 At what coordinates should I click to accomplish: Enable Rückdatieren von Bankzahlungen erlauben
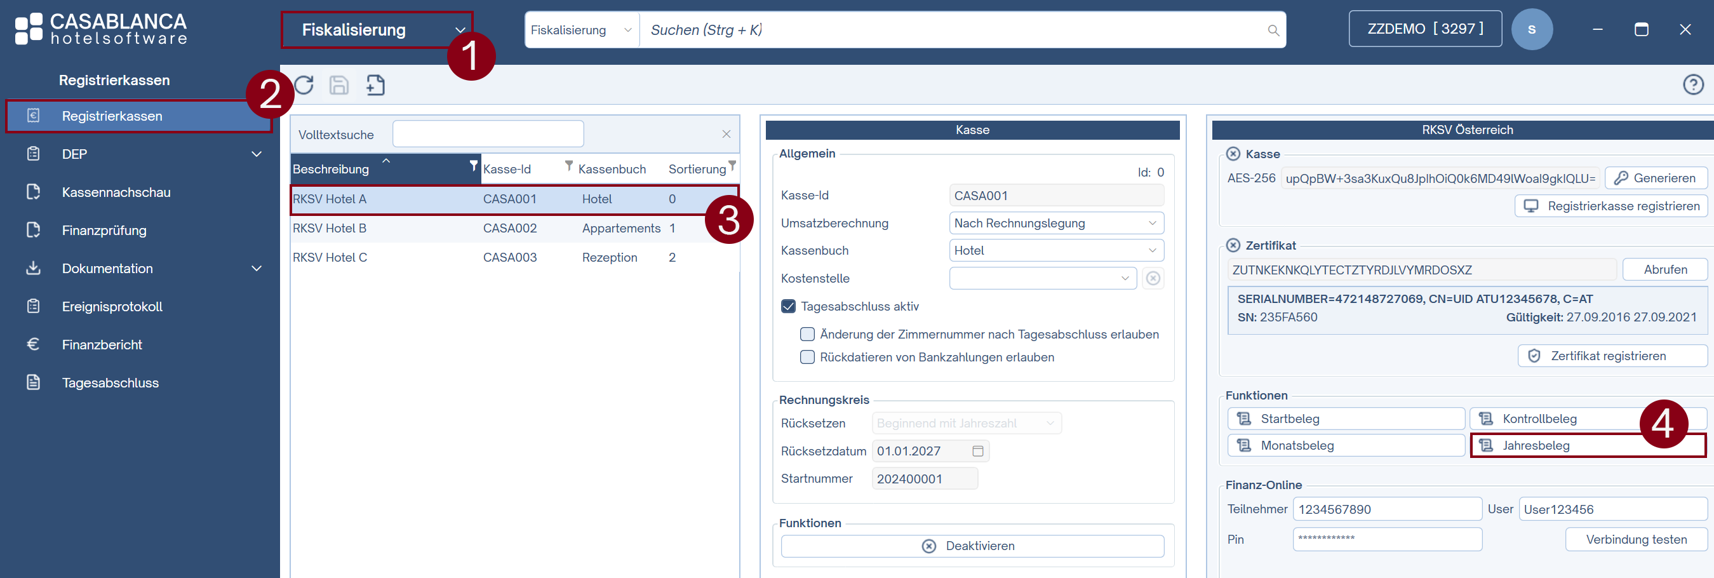pyautogui.click(x=807, y=357)
